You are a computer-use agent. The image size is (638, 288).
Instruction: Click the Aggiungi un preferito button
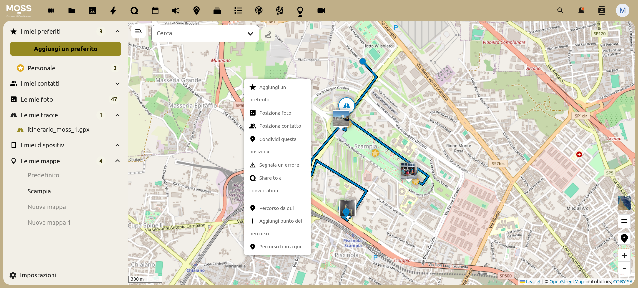pyautogui.click(x=65, y=49)
